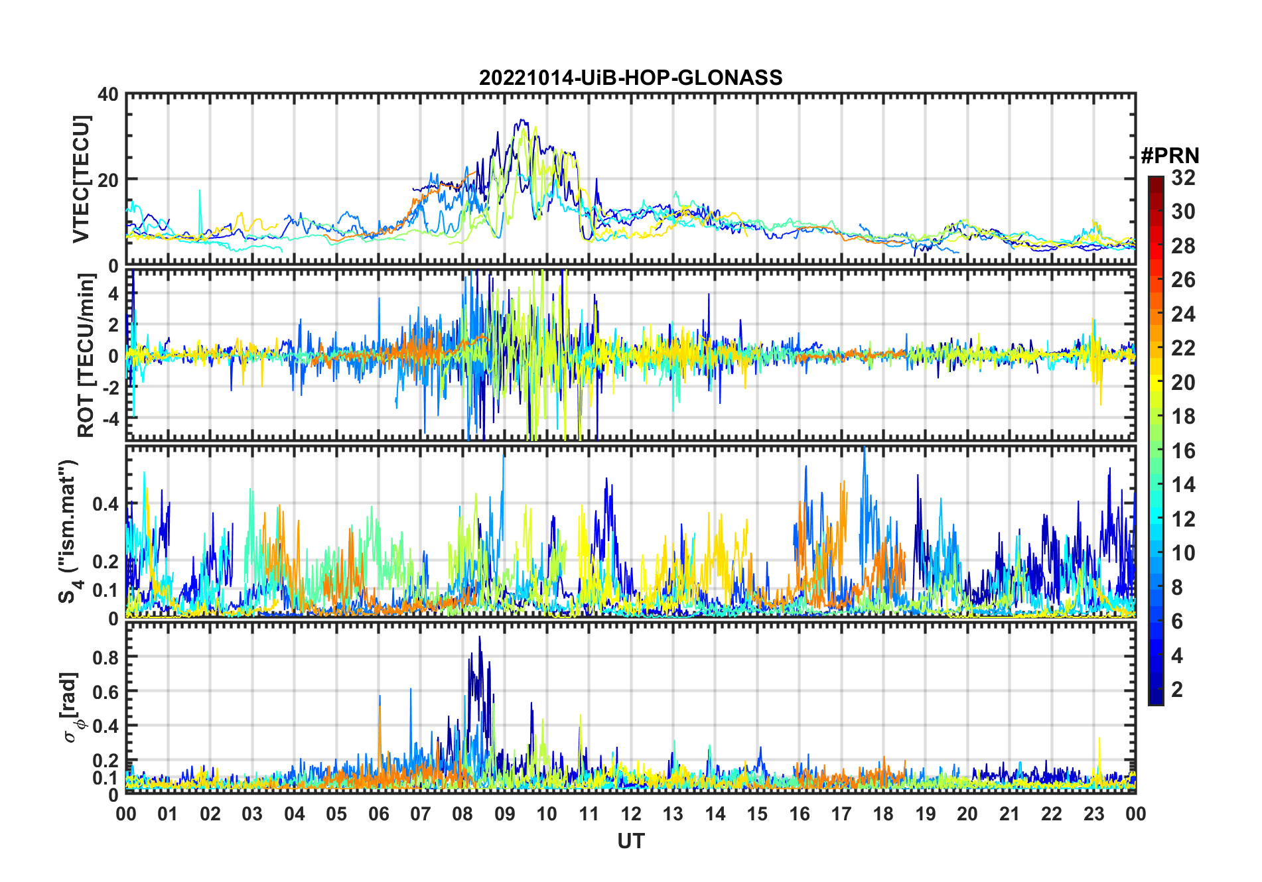Click x-axis hour label 05
Viewport: 1262px width, 882px height.
pos(336,814)
